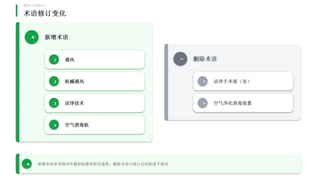Image resolution: width=317 pixels, height=178 pixels.
Task: Click the 删除术语 section heading
Action: point(205,59)
